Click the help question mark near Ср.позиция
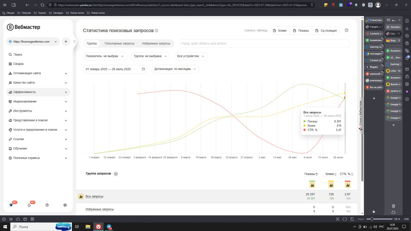The width and height of the screenshot is (411, 231). (346, 30)
